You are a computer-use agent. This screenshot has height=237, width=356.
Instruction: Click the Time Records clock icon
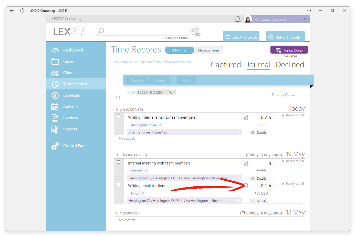tap(55, 84)
